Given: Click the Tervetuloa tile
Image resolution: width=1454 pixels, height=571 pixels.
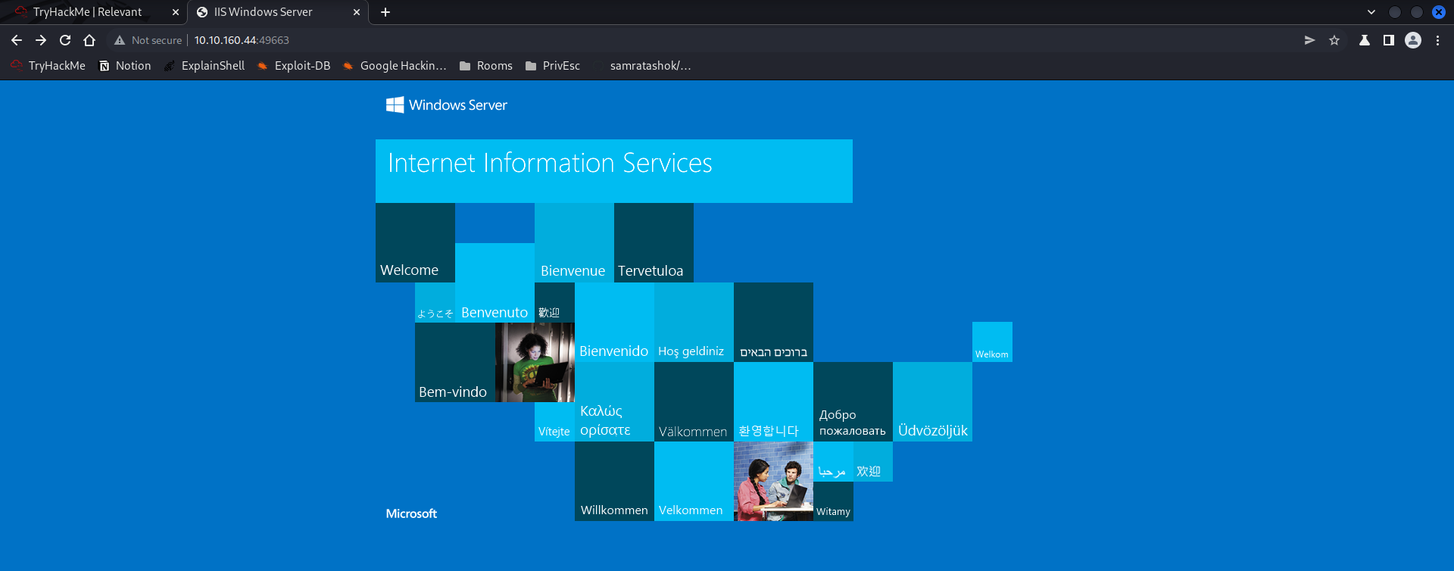Looking at the screenshot, I should pos(654,242).
